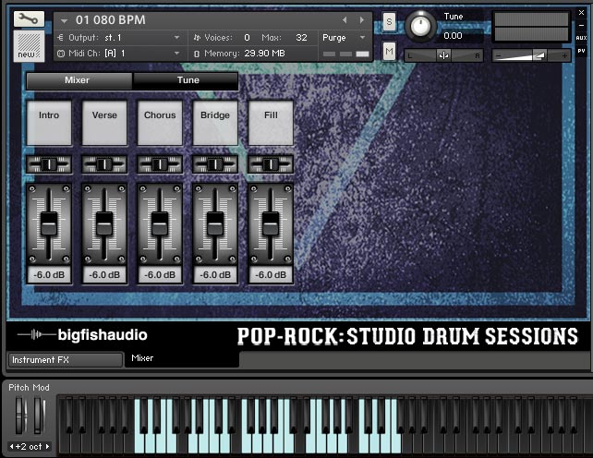This screenshot has width=593, height=458.
Task: Click the volume plus button
Action: coord(564,56)
